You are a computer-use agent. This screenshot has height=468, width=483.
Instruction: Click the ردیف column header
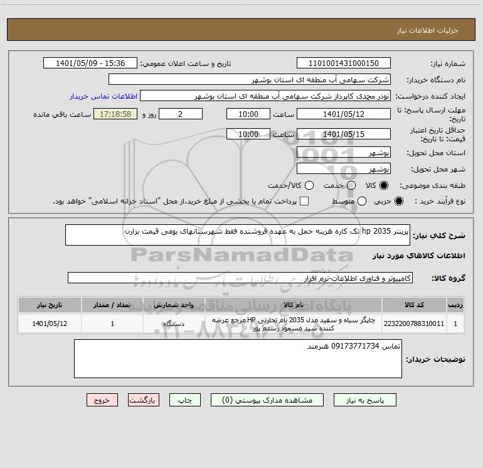point(455,305)
